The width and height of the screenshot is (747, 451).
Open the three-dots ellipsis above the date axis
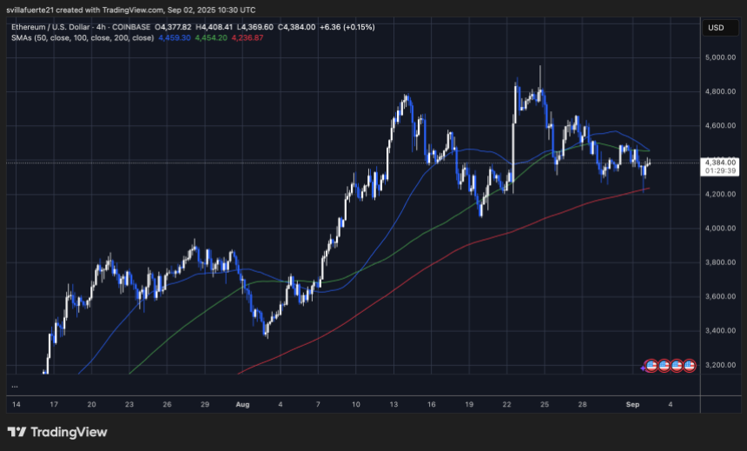(16, 386)
